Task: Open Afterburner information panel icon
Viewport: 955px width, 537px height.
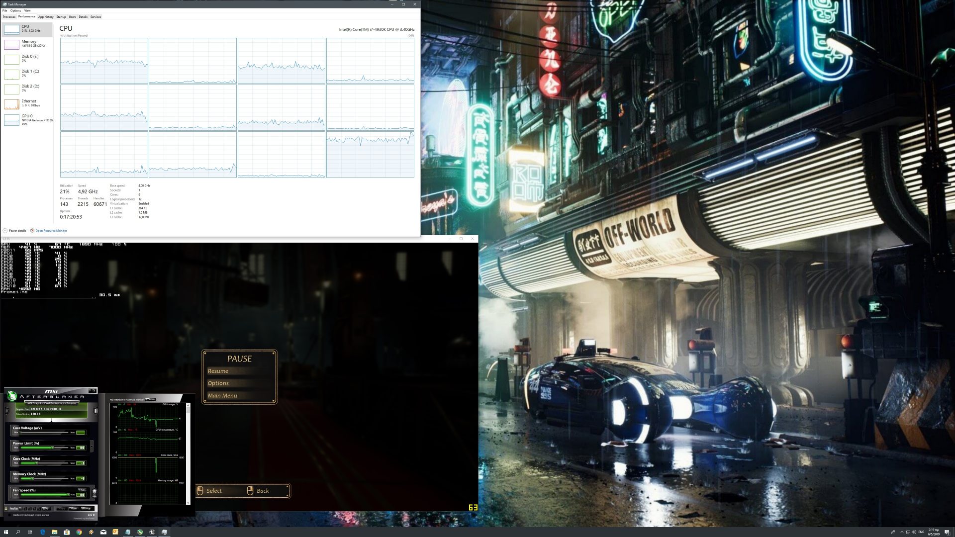Action: (x=95, y=411)
